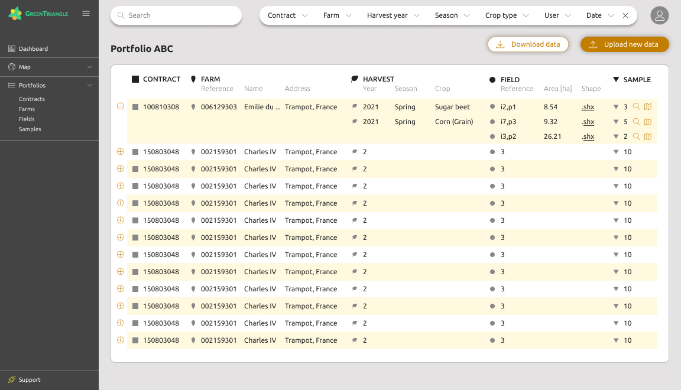Image resolution: width=681 pixels, height=390 pixels.
Task: Go to Dashboard in the sidebar
Action: click(33, 48)
